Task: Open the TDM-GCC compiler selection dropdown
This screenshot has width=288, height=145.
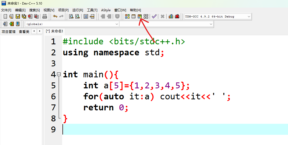Action: coord(249,17)
